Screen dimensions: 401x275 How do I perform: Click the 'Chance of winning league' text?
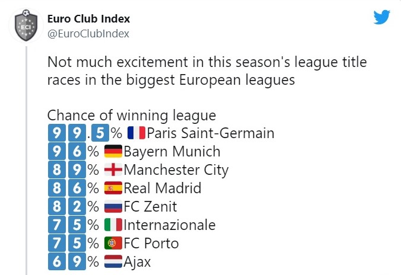click(x=132, y=115)
